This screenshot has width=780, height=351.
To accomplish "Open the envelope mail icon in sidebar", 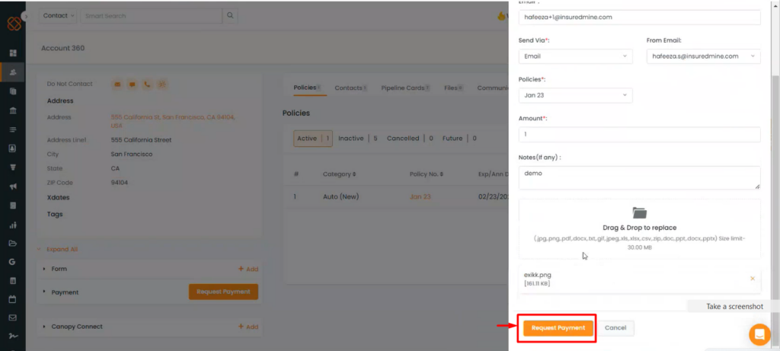I will click(13, 317).
